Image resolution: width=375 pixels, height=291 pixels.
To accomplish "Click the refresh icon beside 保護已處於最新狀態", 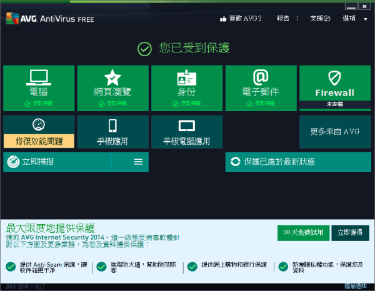I will pyautogui.click(x=235, y=162).
